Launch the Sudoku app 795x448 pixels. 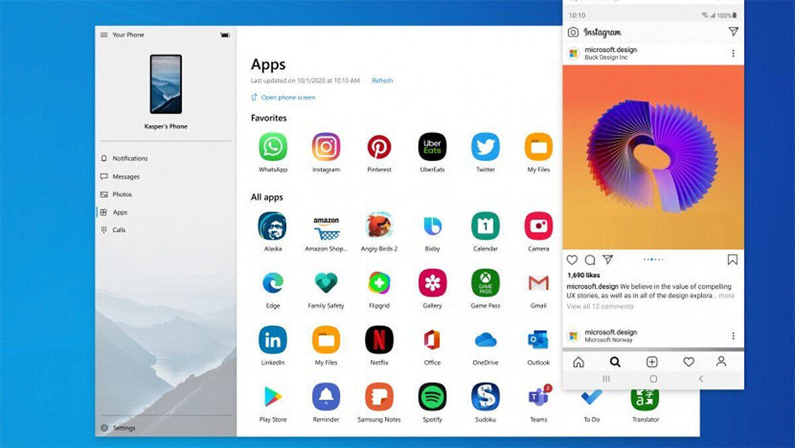[486, 396]
